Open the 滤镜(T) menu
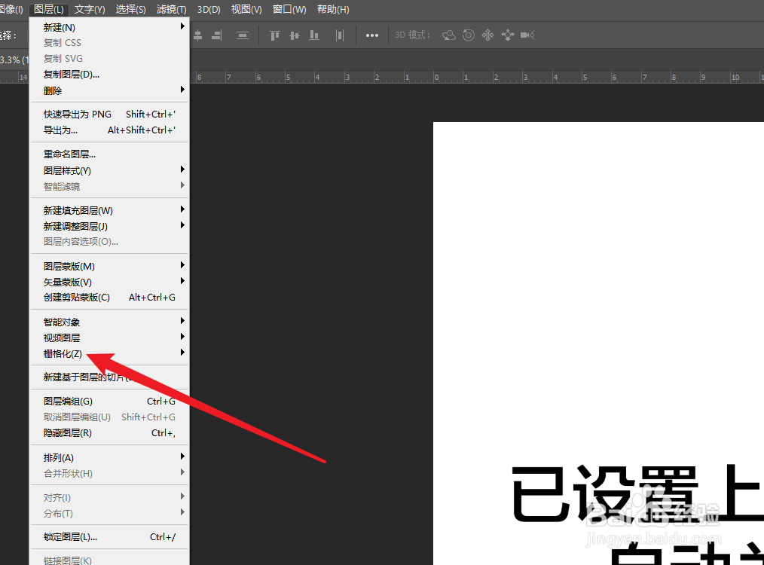 coord(172,9)
